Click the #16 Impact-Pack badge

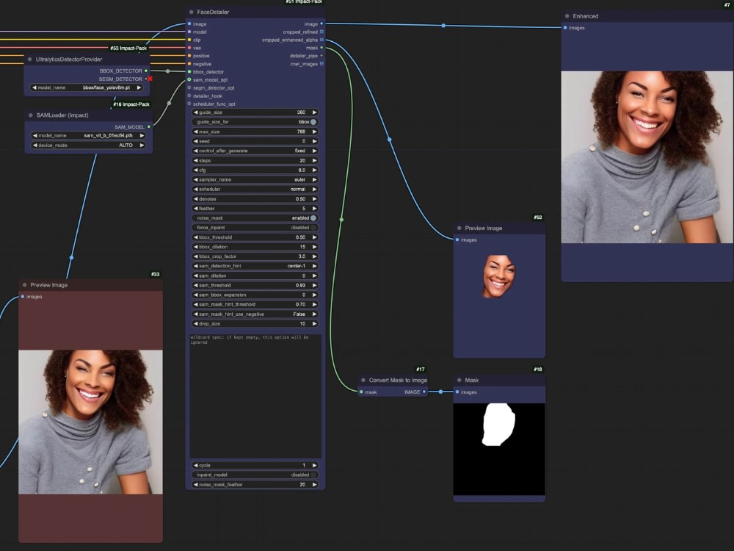coord(131,104)
